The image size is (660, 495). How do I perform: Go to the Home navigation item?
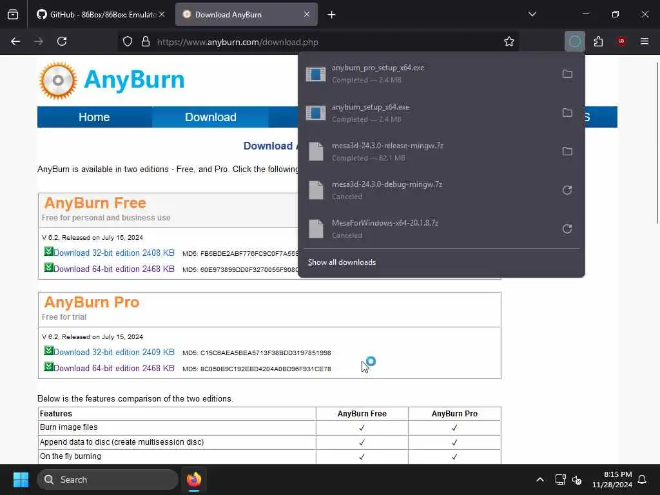(94, 117)
